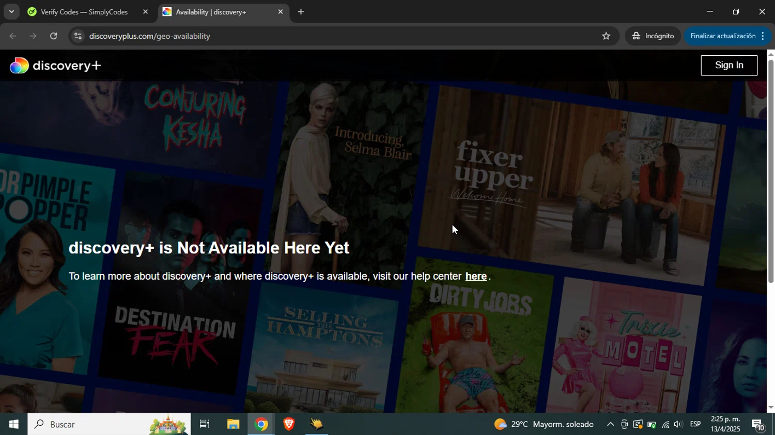Reload the page with refresh icon
775x435 pixels.
[x=54, y=36]
